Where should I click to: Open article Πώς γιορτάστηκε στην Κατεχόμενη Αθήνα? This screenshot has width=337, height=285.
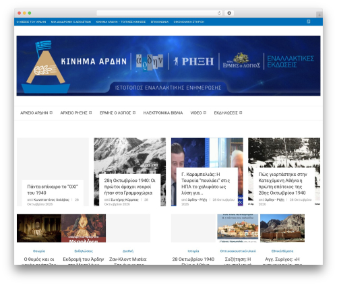(282, 183)
